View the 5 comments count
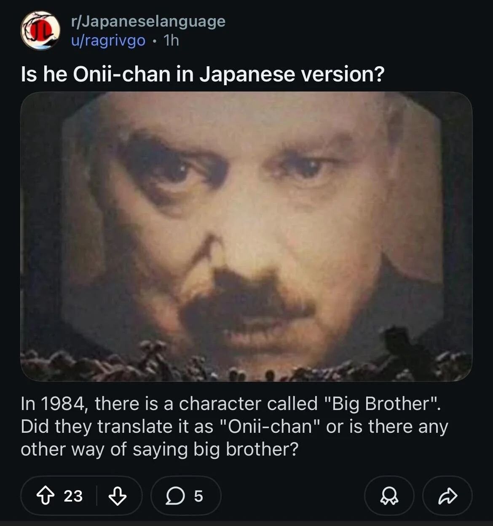 [x=198, y=496]
